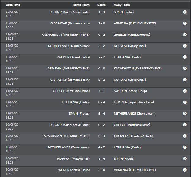
Task: Click arrow for Estonia vs Greece 0-2 match
Action: point(185,125)
